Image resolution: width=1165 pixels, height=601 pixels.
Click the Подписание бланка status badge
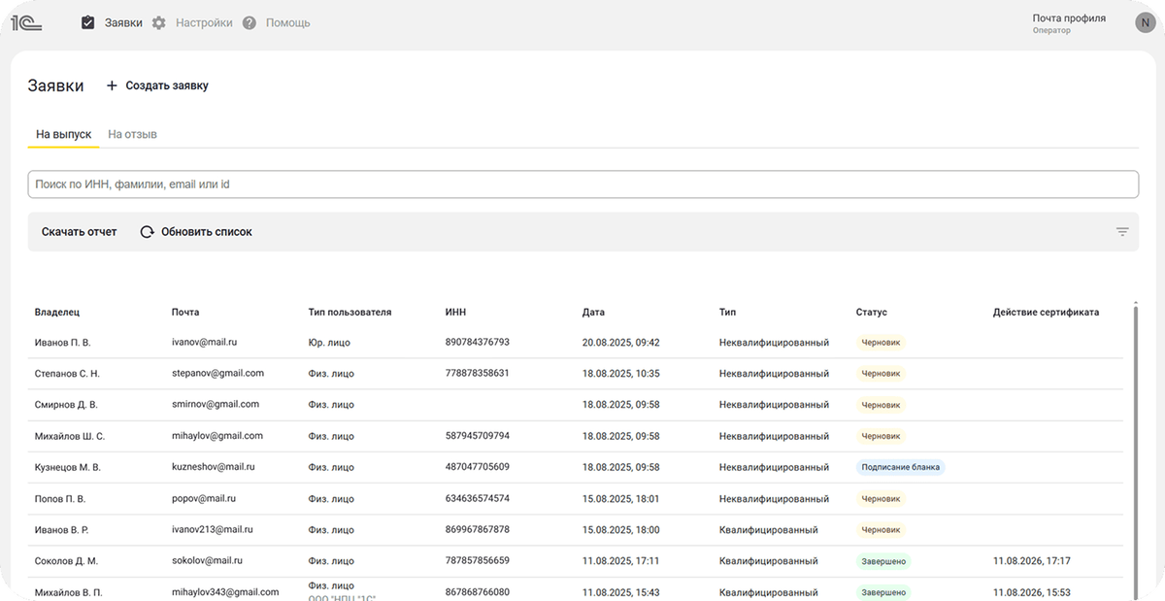coord(899,467)
